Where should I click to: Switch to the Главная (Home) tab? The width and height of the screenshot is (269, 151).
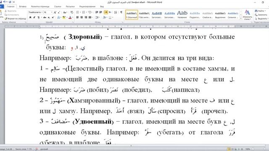pyautogui.click(x=11, y=7)
